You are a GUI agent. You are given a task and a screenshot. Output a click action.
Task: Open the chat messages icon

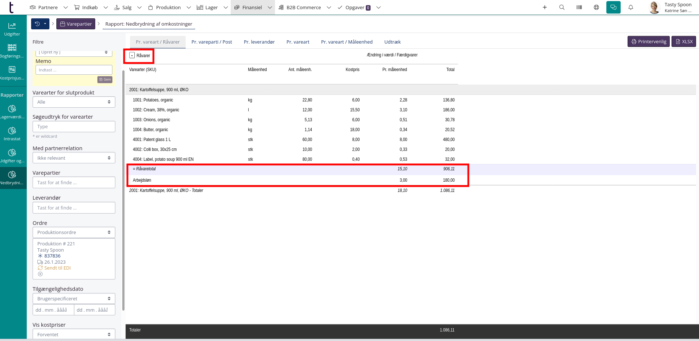tap(613, 7)
